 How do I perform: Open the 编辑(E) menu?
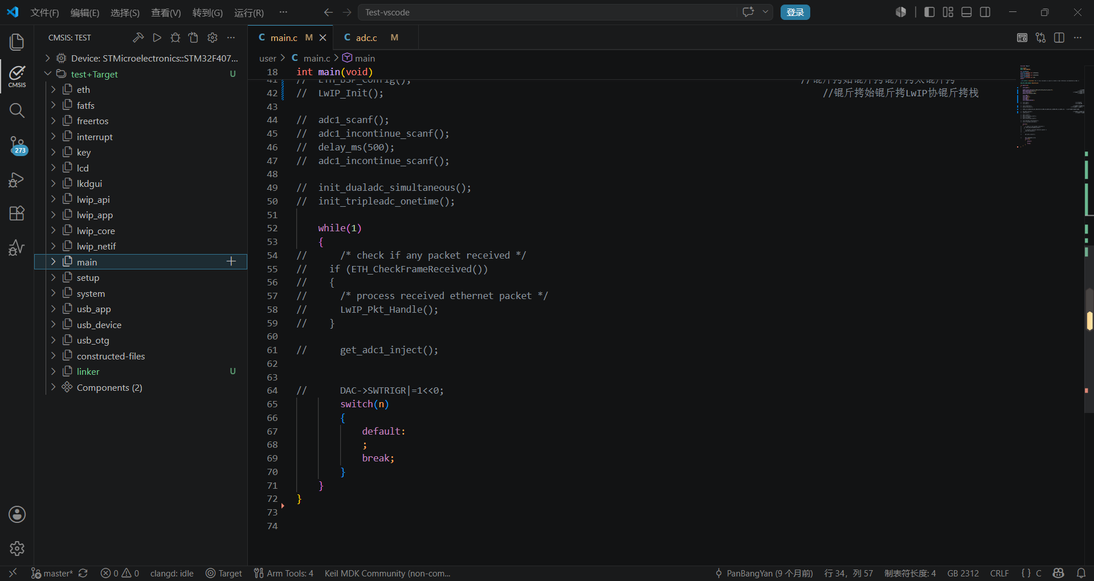coord(85,13)
